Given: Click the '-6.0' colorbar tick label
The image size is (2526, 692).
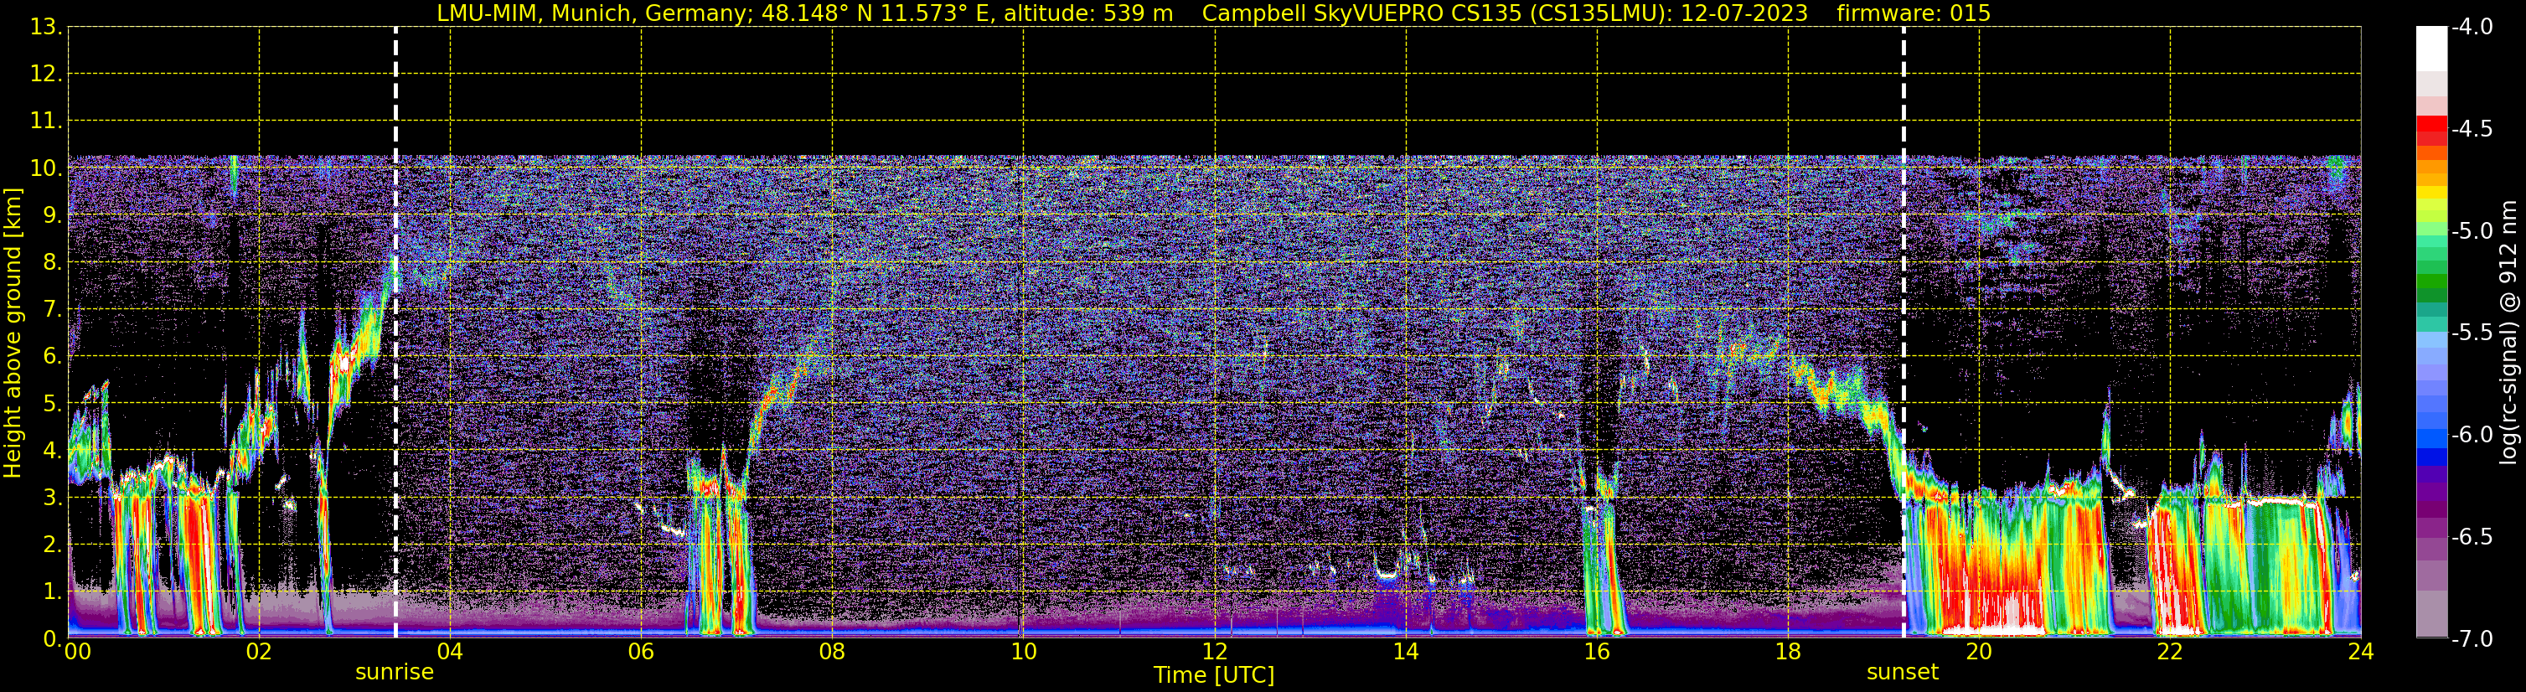Looking at the screenshot, I should pos(2471,435).
